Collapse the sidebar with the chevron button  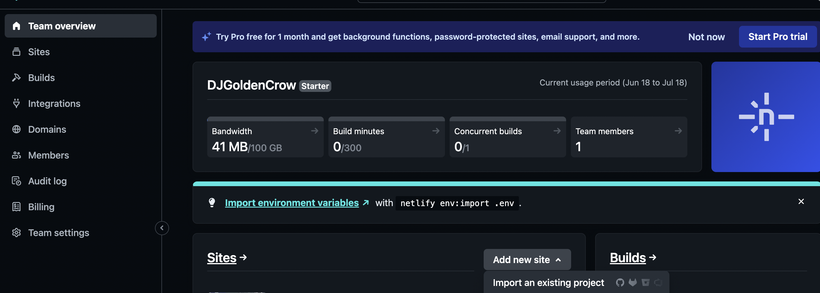[162, 228]
